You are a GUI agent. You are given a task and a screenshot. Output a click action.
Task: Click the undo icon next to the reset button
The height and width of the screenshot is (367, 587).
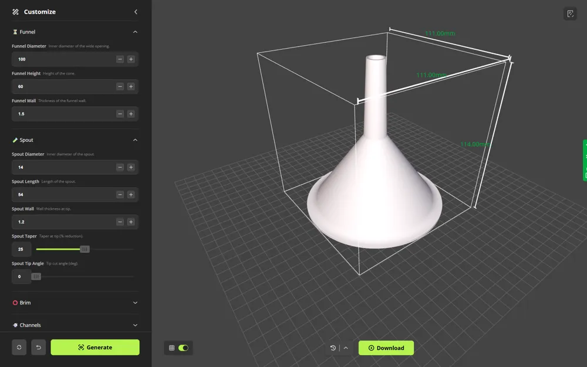pos(38,347)
